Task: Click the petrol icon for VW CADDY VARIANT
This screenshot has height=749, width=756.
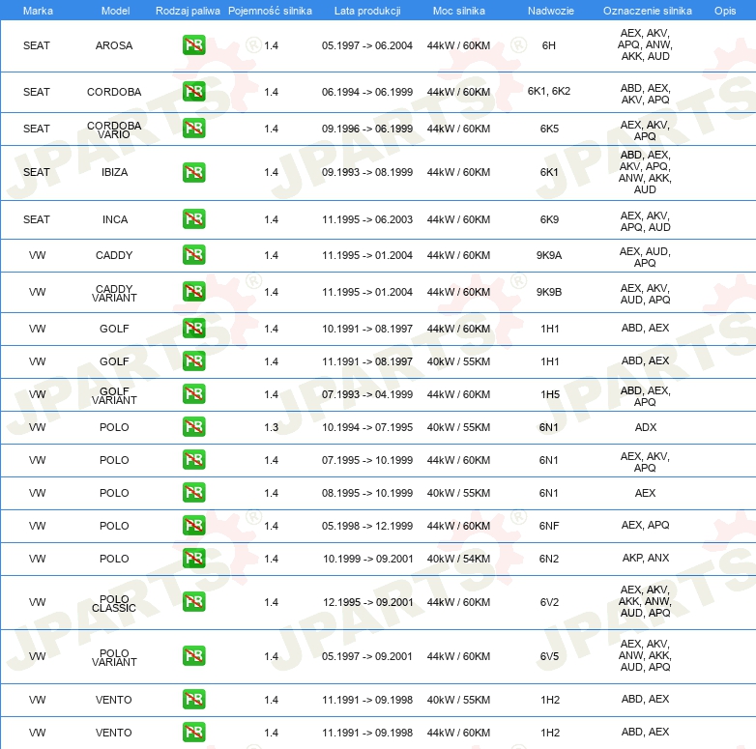Action: click(193, 292)
